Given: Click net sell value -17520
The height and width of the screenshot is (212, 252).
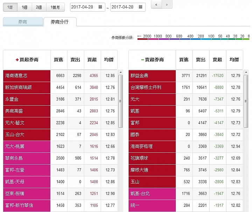Looking at the screenshot, I should (x=218, y=75).
